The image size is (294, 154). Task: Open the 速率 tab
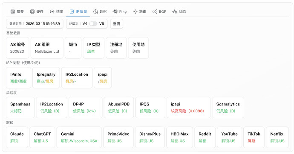click(56, 11)
